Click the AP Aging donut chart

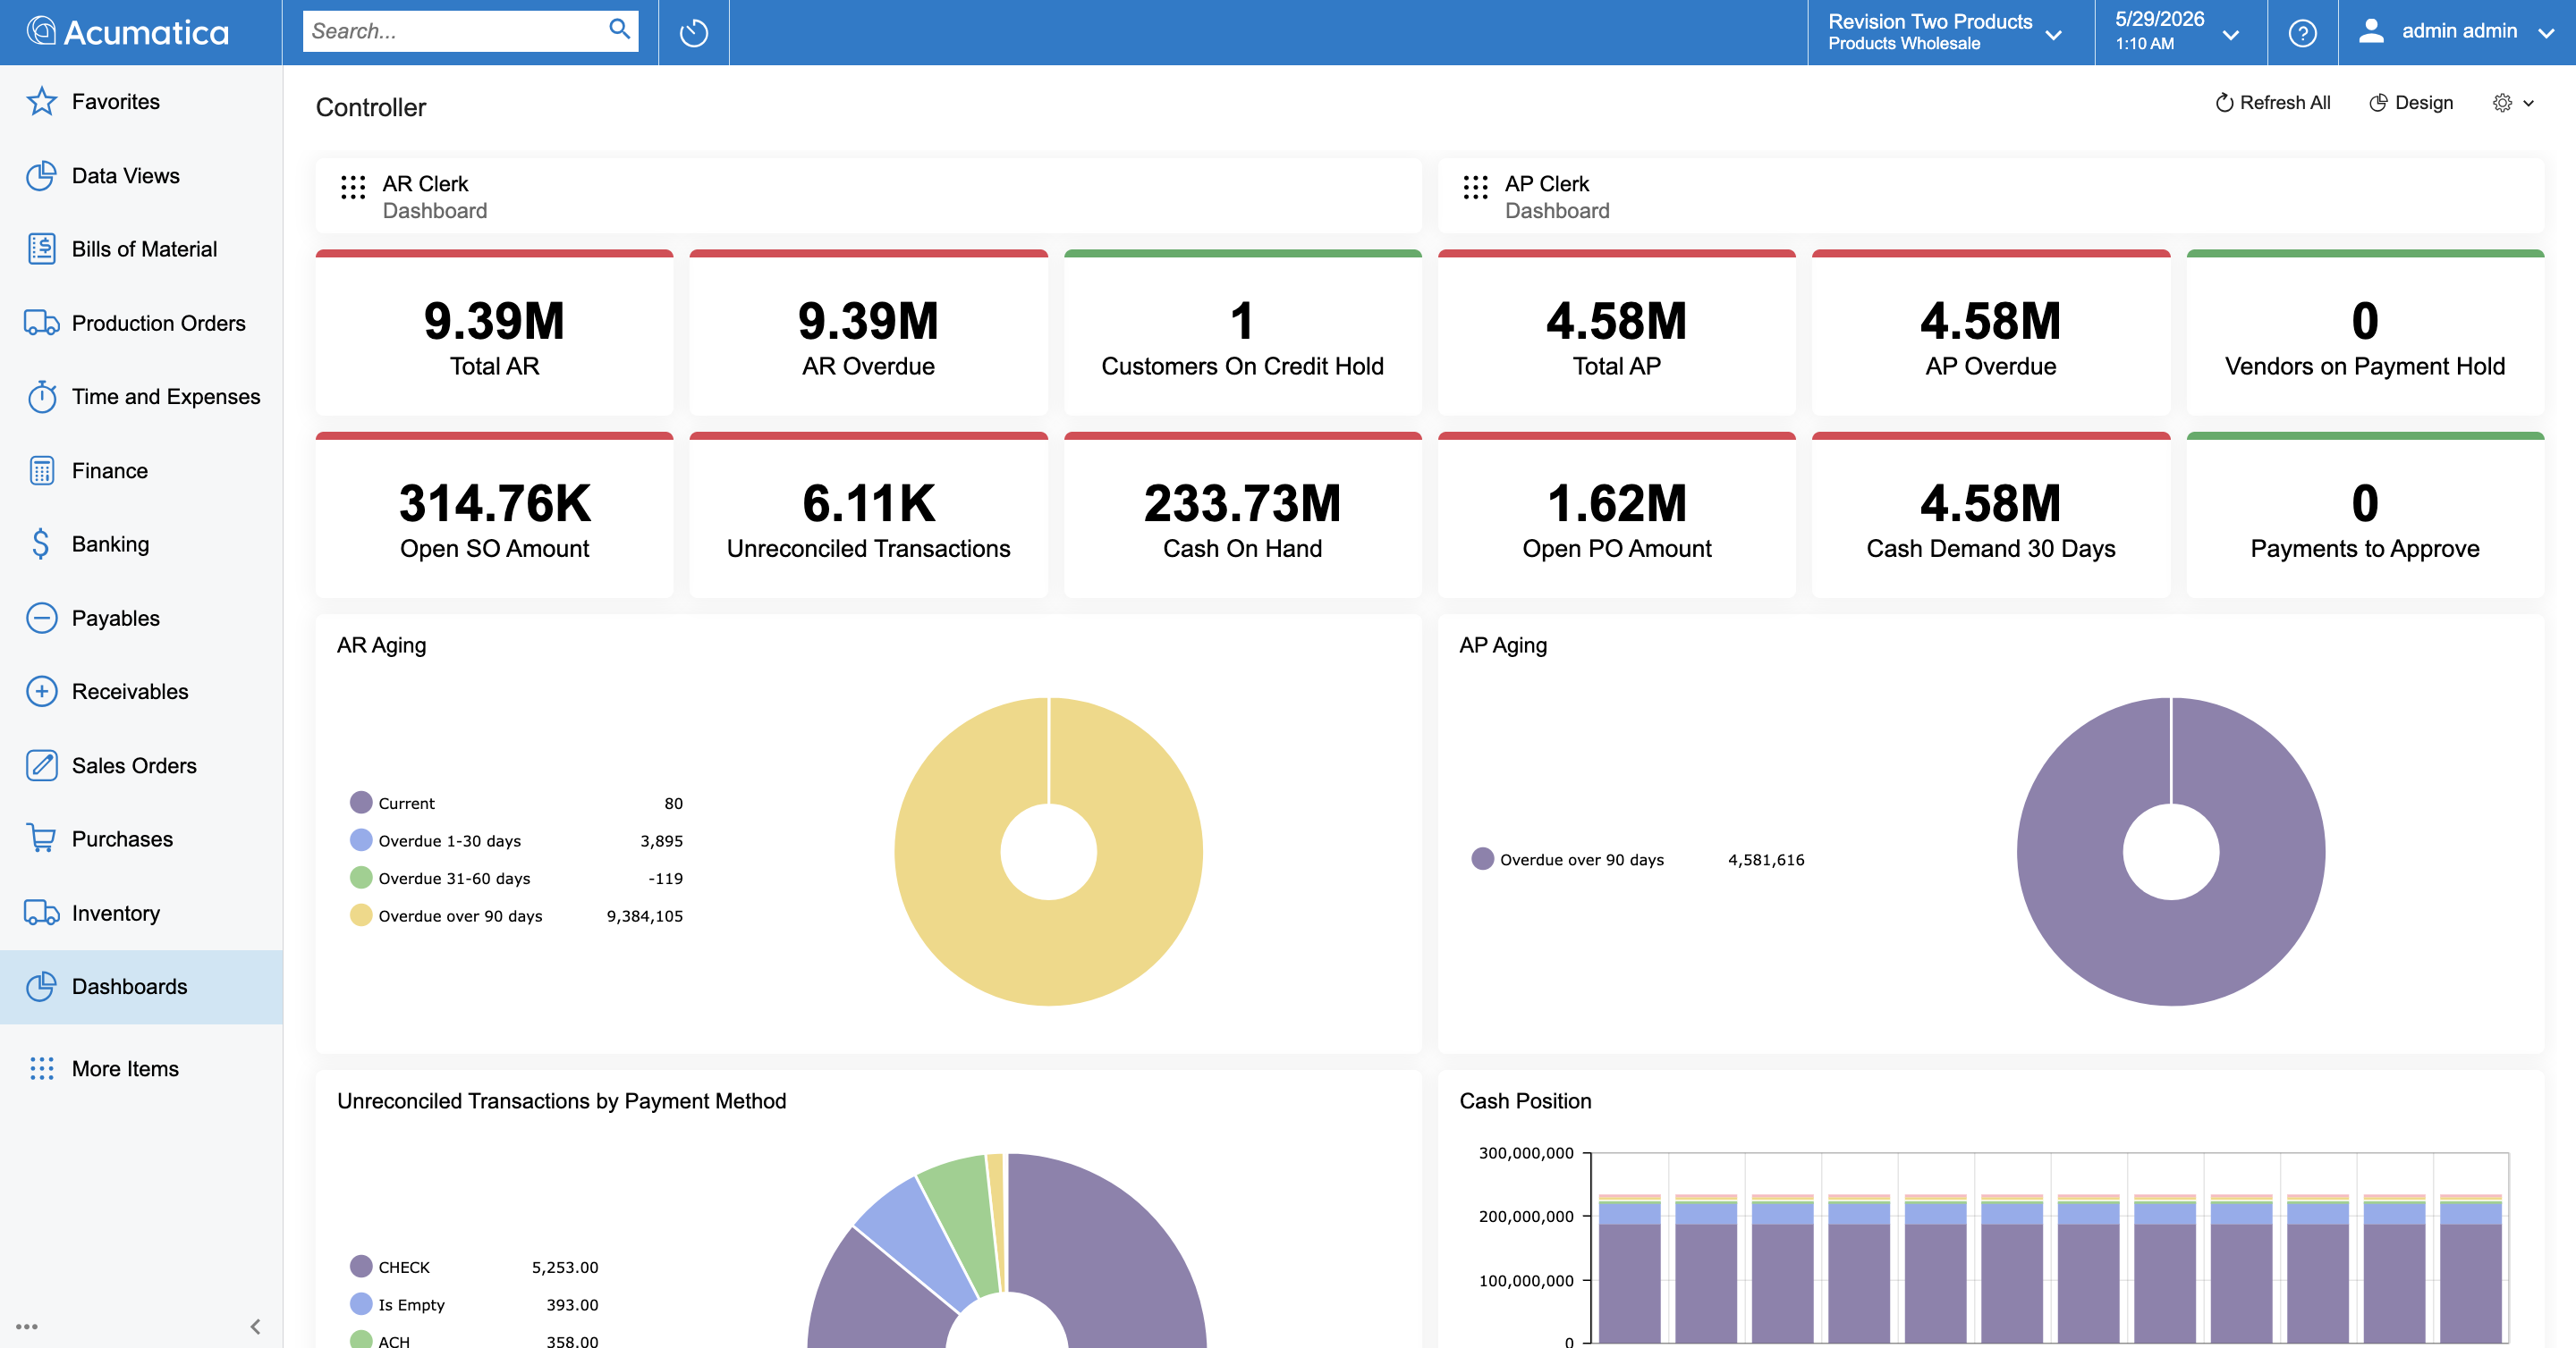[x=2171, y=851]
